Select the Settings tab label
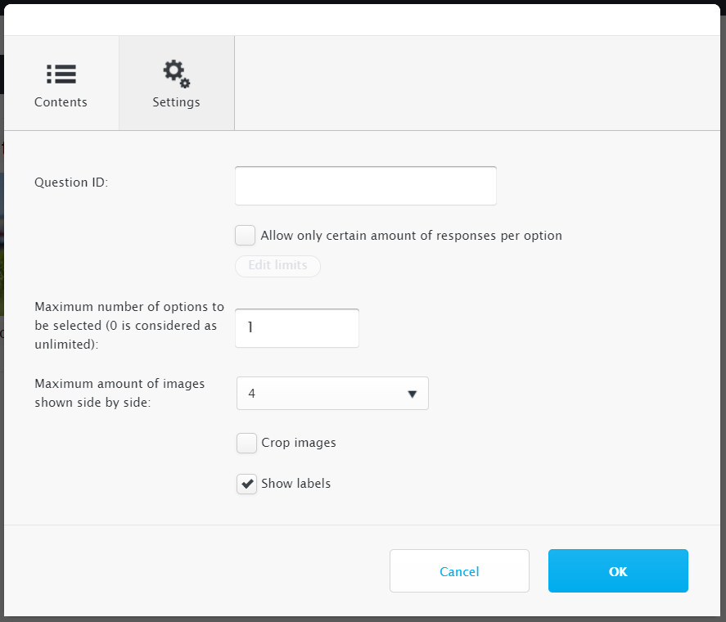This screenshot has width=726, height=622. pos(177,101)
